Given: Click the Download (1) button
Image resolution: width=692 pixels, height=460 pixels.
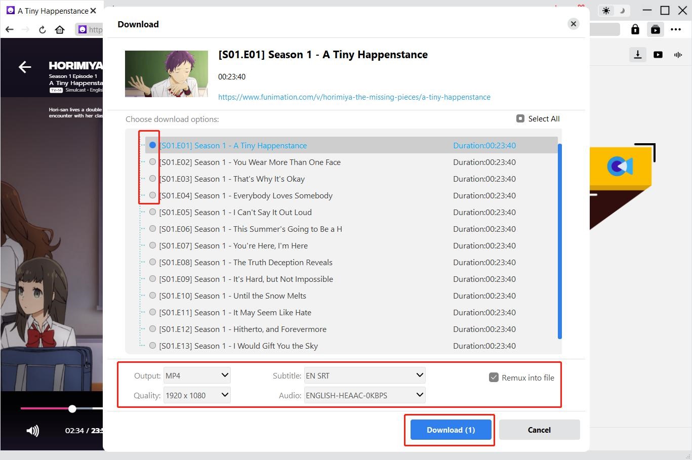Looking at the screenshot, I should coord(451,430).
